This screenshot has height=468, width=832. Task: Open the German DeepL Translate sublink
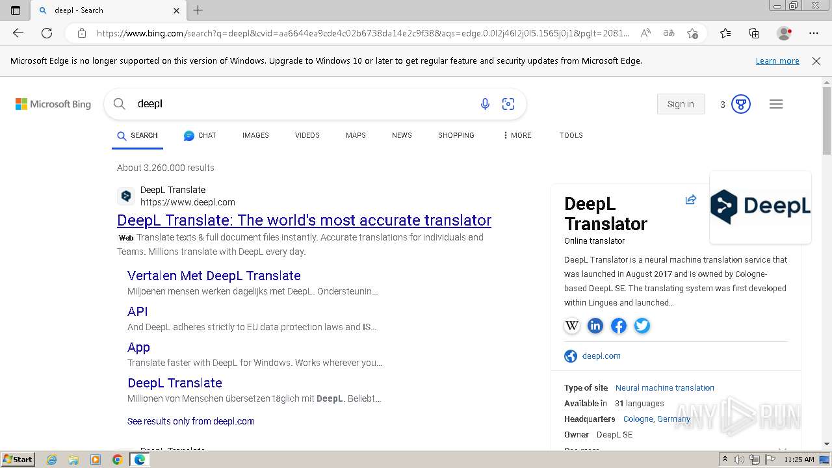175,383
